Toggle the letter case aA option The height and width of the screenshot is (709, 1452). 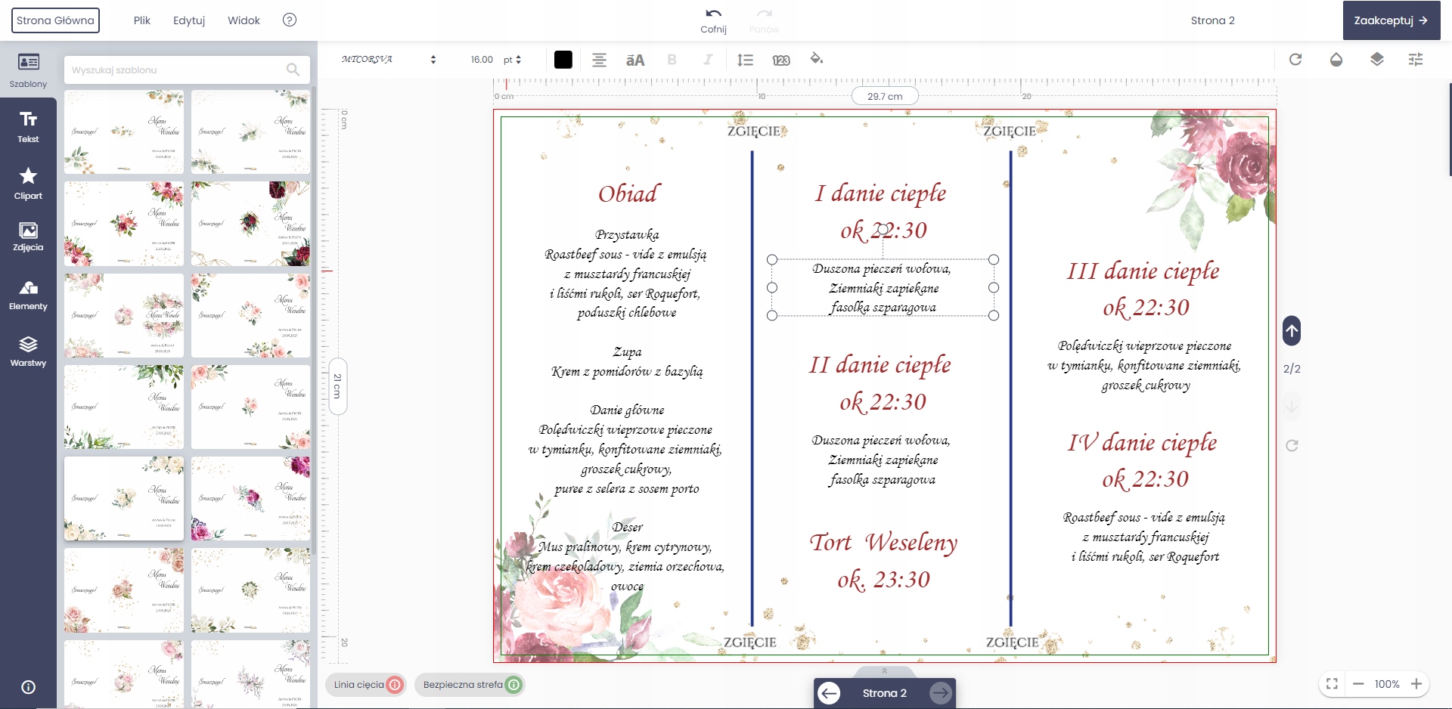pos(635,60)
